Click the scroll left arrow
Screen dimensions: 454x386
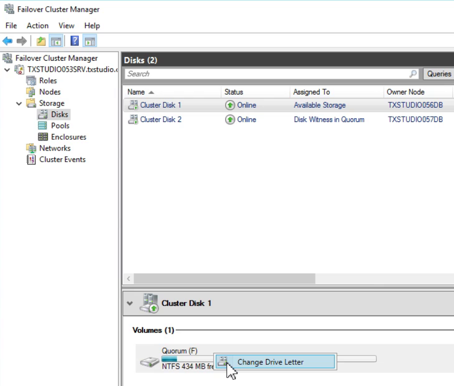[x=128, y=279]
